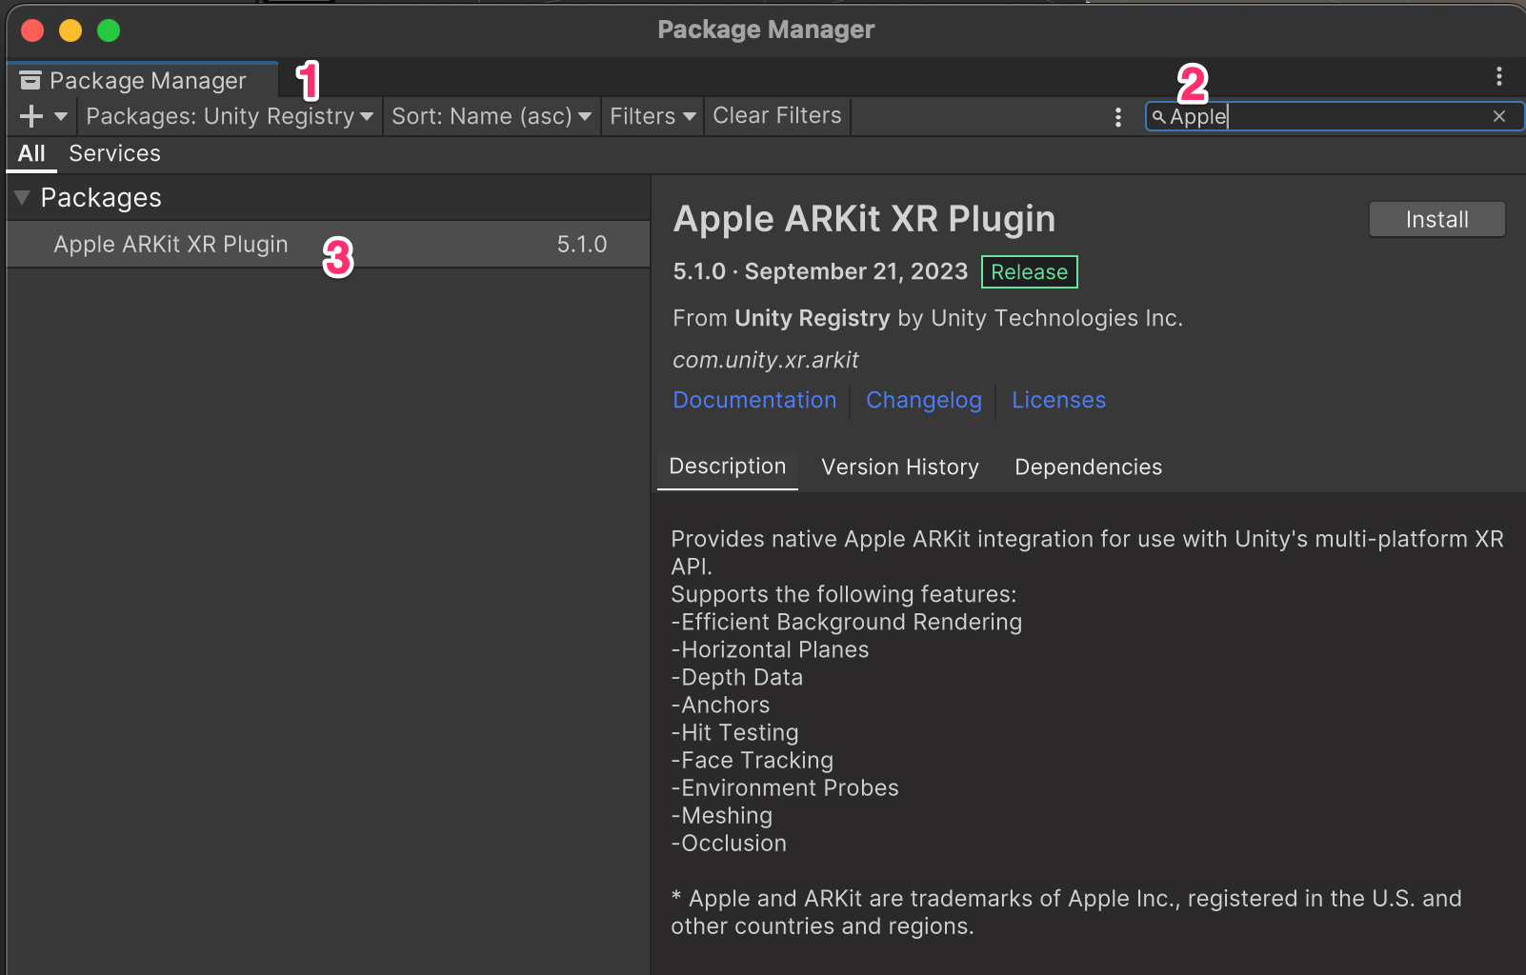
Task: Click Clear Filters
Action: [776, 116]
